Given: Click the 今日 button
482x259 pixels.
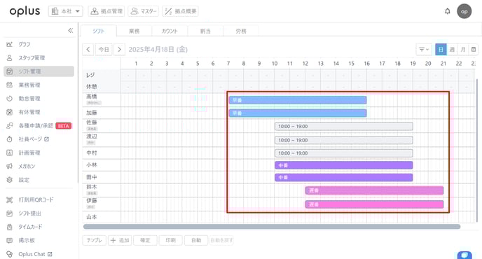Looking at the screenshot, I should [x=104, y=50].
